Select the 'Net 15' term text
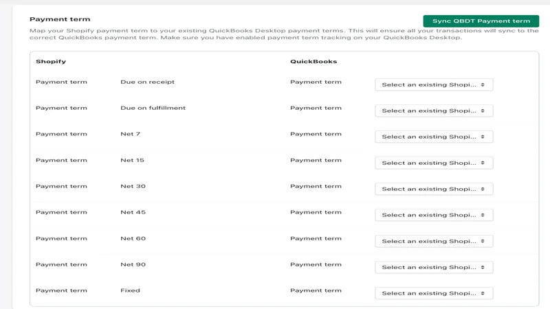Screen dimensions: 550x309 132,160
